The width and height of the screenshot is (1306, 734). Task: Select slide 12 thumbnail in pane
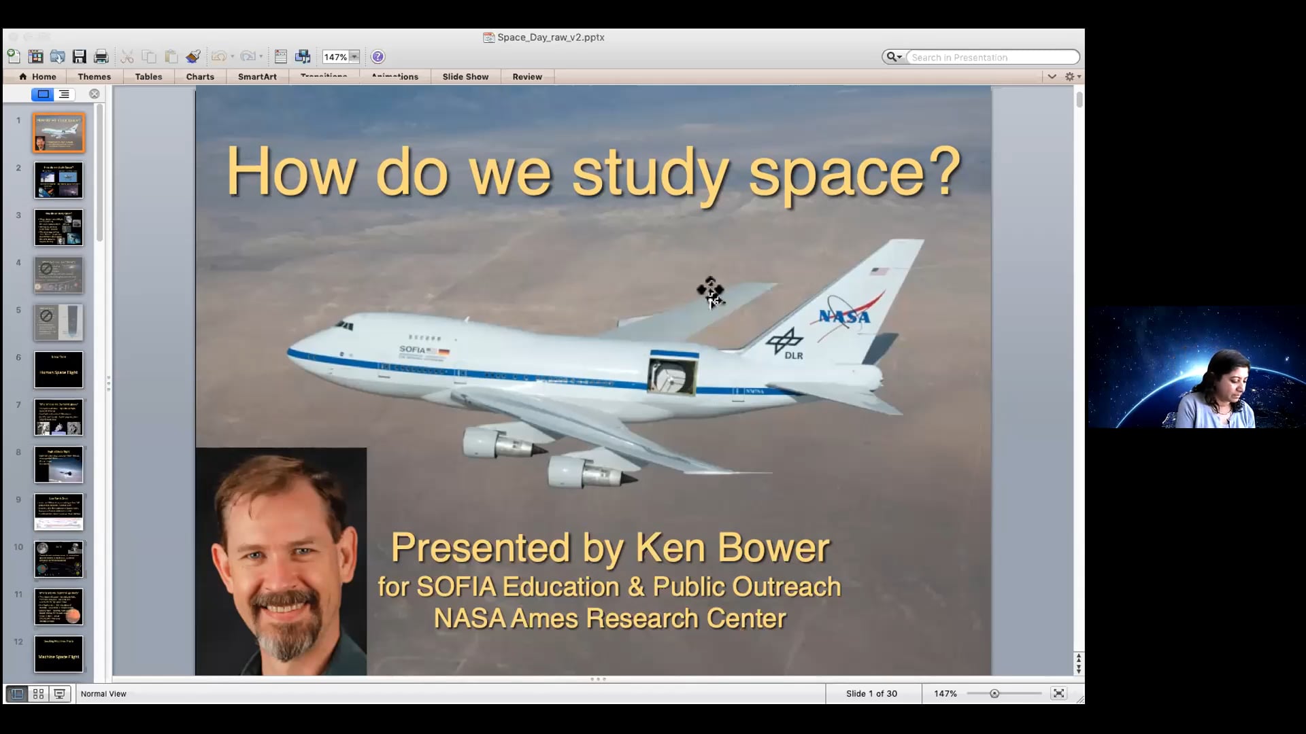[59, 654]
